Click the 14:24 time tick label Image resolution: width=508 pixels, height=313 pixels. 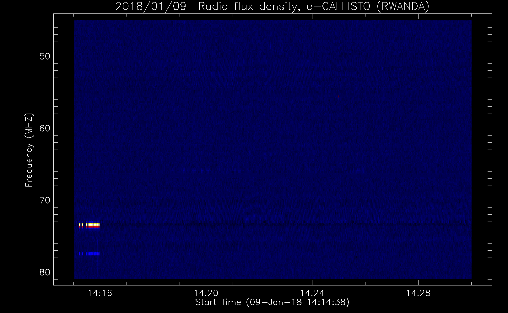coord(312,293)
